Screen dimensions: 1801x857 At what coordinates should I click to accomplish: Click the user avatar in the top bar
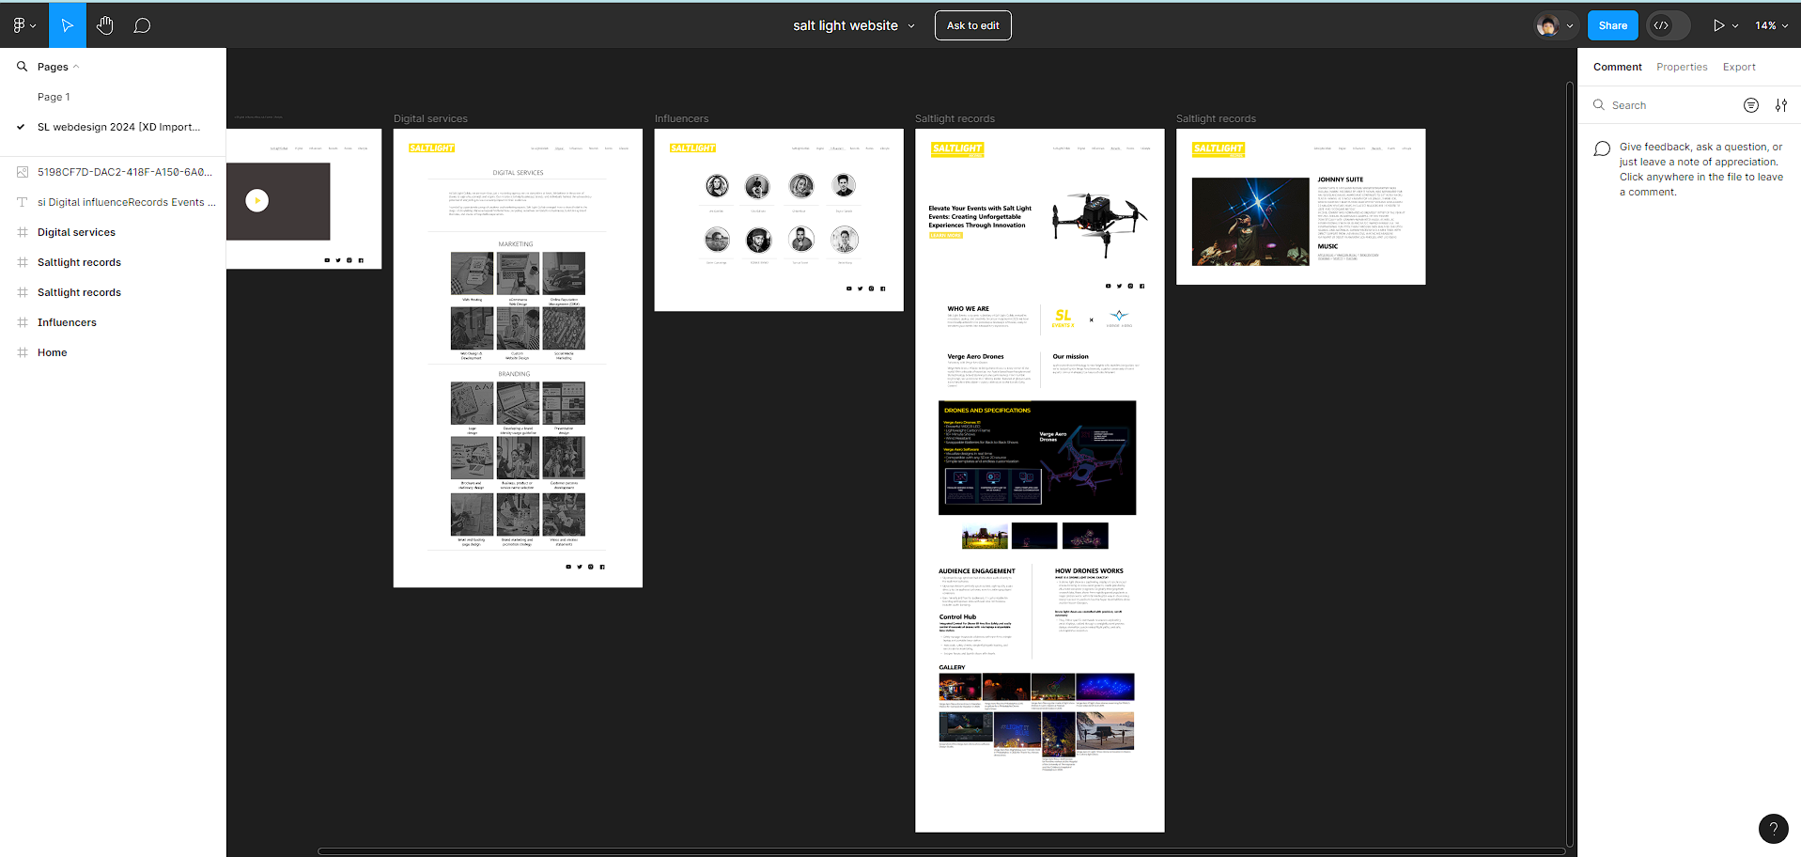(1547, 25)
